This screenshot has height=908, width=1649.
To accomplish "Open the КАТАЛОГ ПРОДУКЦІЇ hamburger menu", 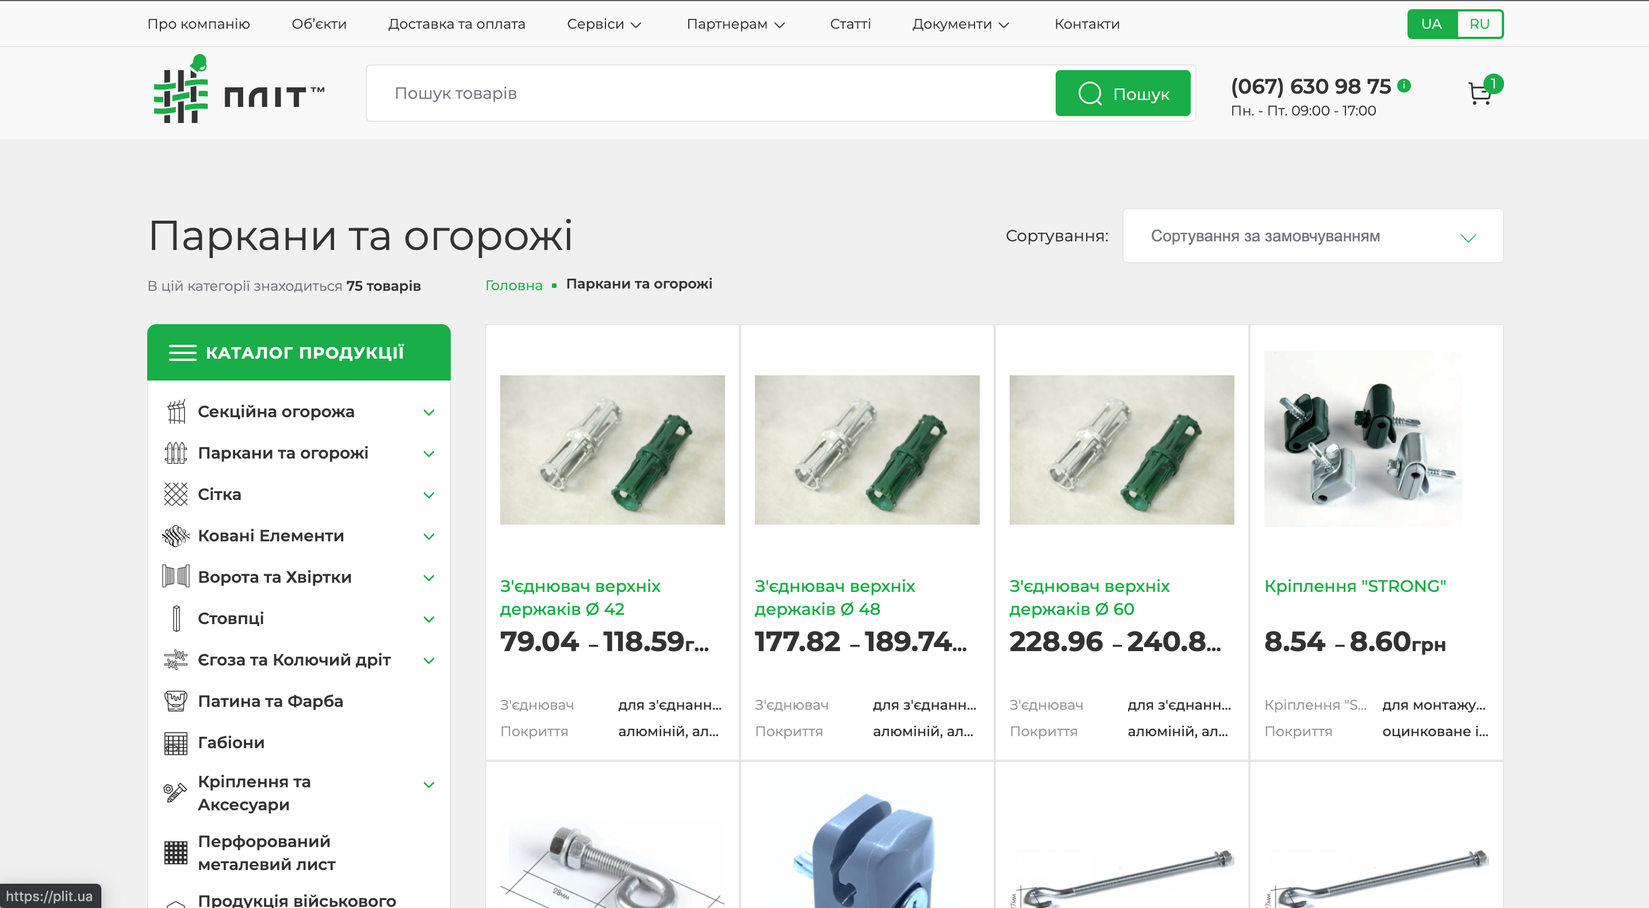I will coord(182,353).
